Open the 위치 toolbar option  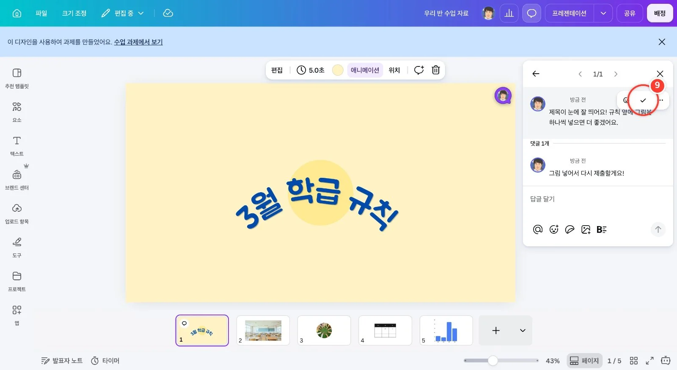click(x=394, y=70)
